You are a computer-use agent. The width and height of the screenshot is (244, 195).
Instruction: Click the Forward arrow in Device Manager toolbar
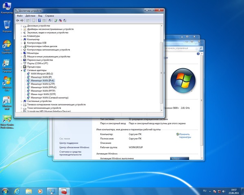(22, 21)
